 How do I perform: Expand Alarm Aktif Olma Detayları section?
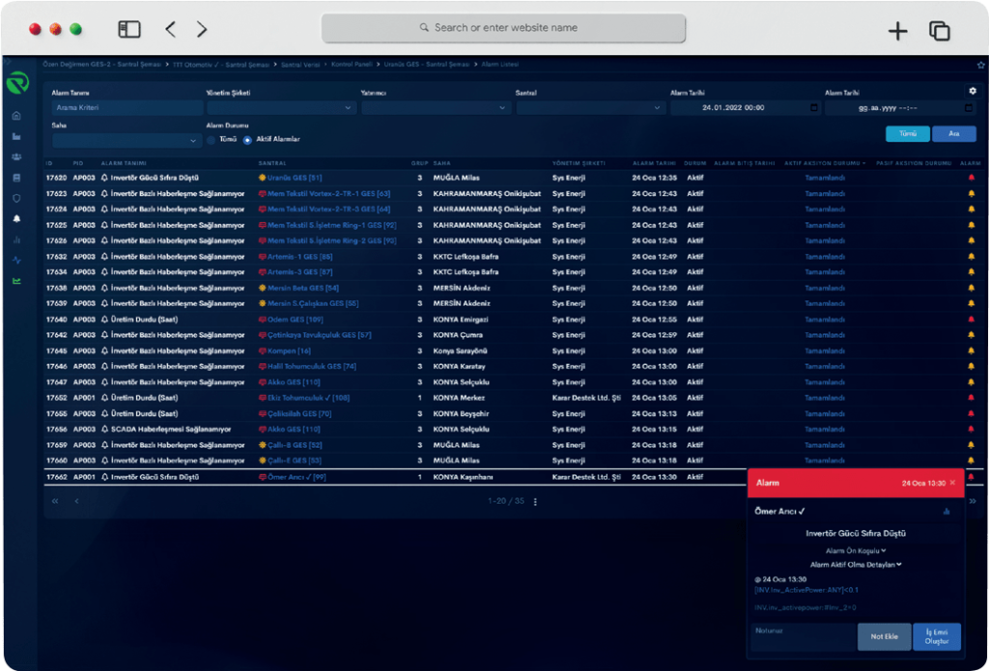pos(856,565)
